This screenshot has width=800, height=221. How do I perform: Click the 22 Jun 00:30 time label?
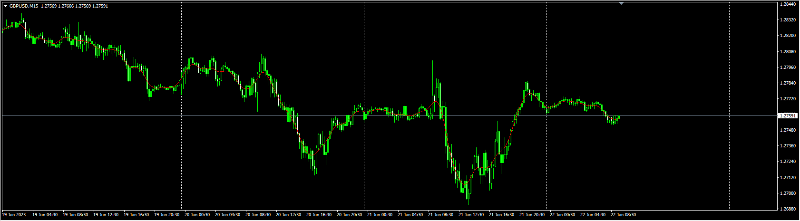pos(562,215)
